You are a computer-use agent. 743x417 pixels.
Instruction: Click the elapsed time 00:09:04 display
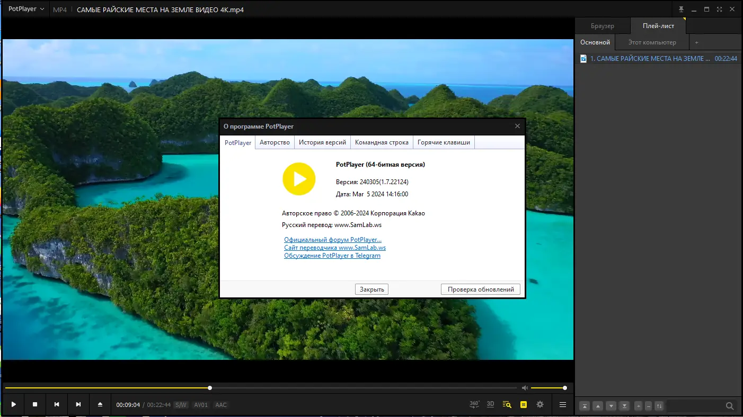pos(128,405)
